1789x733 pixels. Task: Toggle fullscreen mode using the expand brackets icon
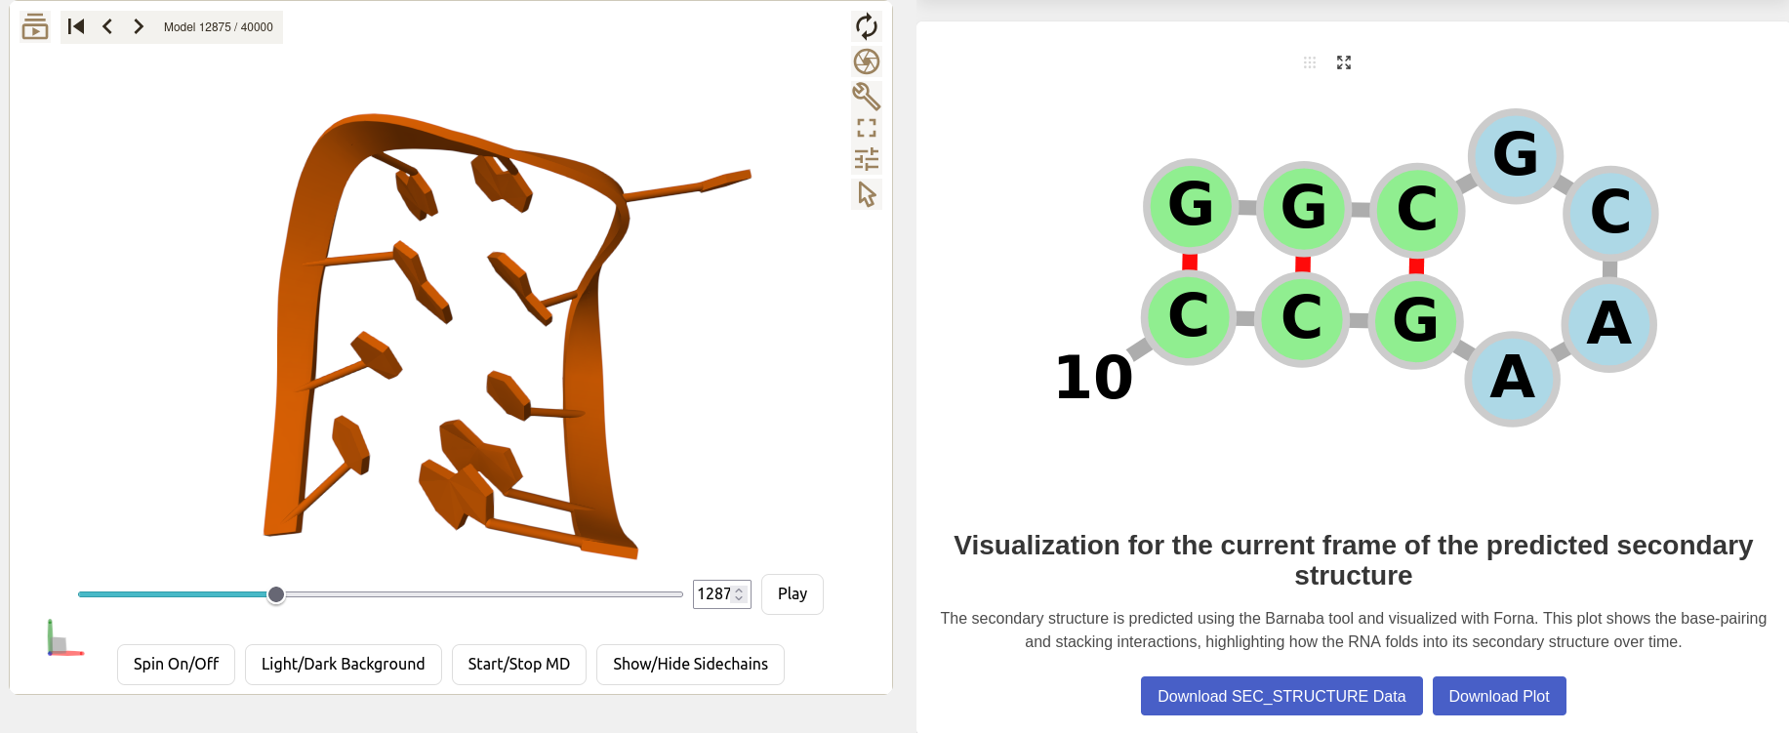click(867, 128)
